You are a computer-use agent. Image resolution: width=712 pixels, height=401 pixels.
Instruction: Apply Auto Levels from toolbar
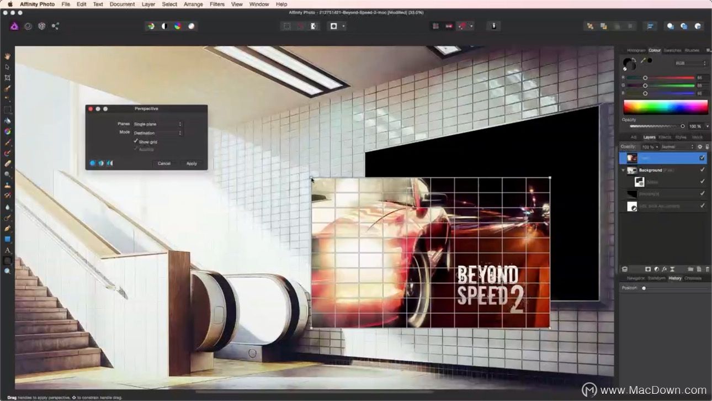151,26
